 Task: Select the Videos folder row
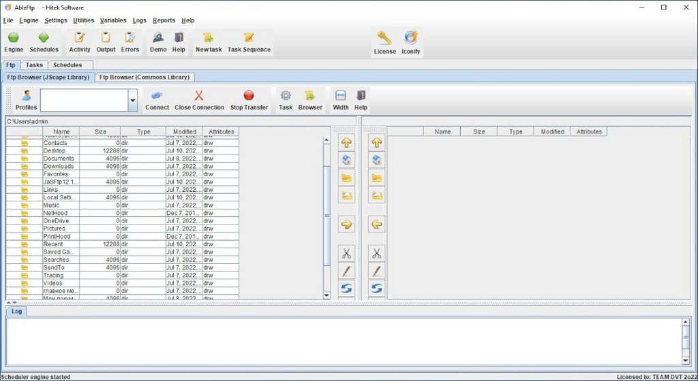click(123, 283)
